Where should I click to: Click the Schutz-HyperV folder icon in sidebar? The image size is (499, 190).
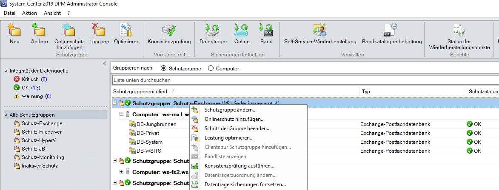[17, 140]
